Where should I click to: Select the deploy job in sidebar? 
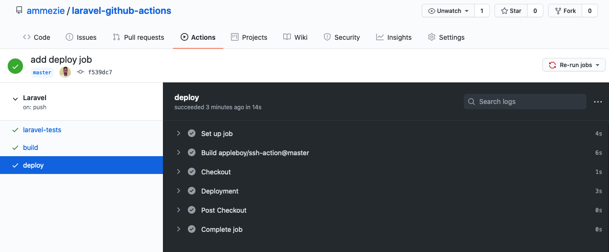click(x=81, y=165)
